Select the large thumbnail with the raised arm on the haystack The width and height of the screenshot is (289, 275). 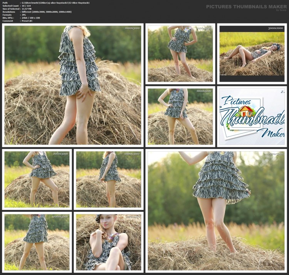pos(216,211)
